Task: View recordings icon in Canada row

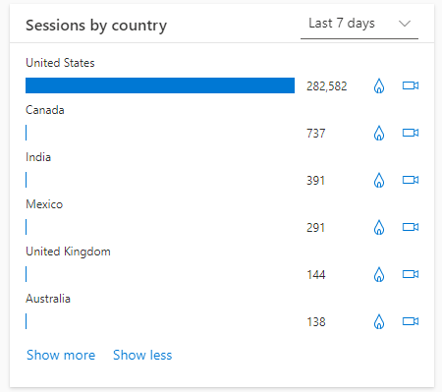Action: (411, 133)
